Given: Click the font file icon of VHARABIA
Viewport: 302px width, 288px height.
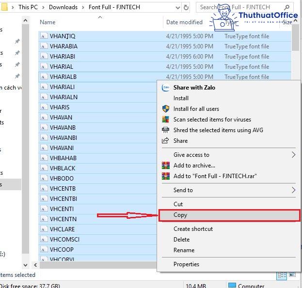Looking at the screenshot, I should click(44, 46).
